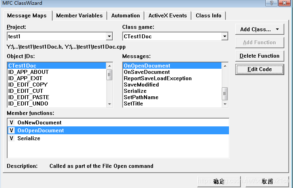293x188 pixels.
Task: Click the Edit Code button
Action: (259, 69)
